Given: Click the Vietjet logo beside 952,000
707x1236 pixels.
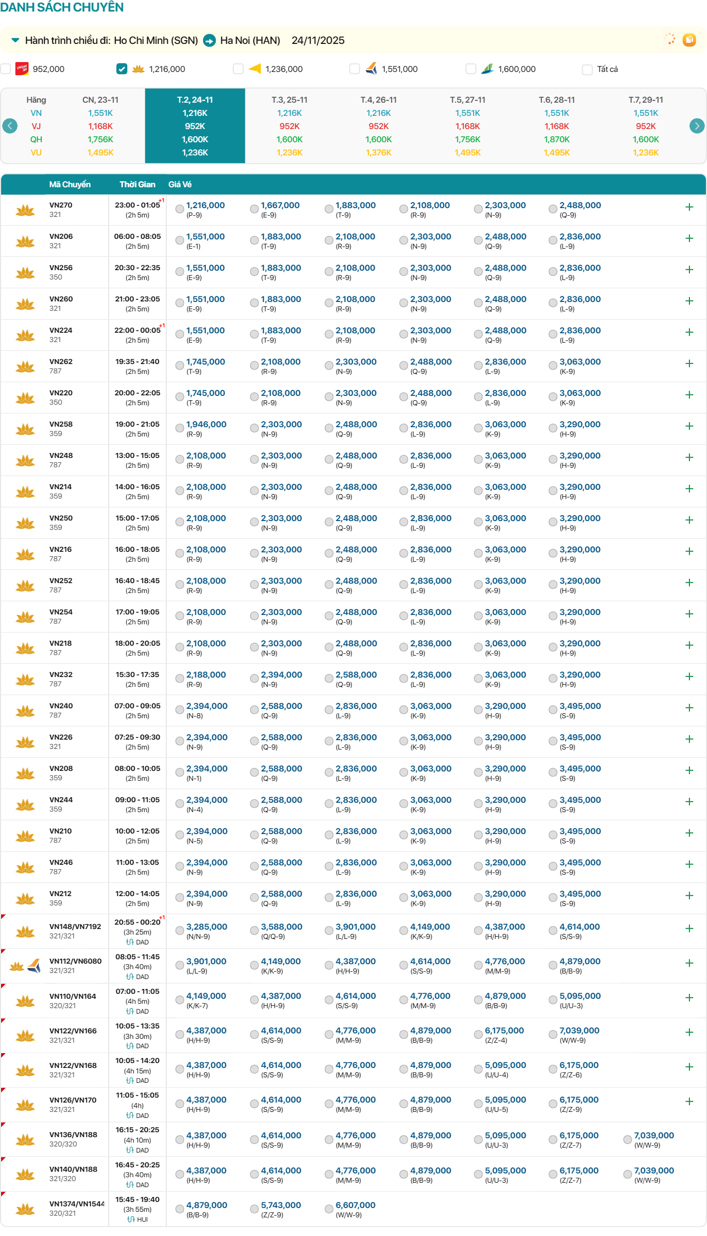Looking at the screenshot, I should pos(22,69).
